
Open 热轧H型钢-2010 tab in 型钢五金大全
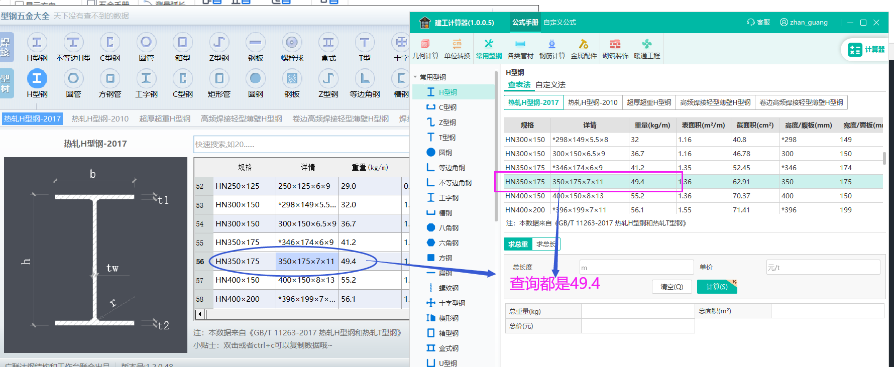click(x=100, y=119)
